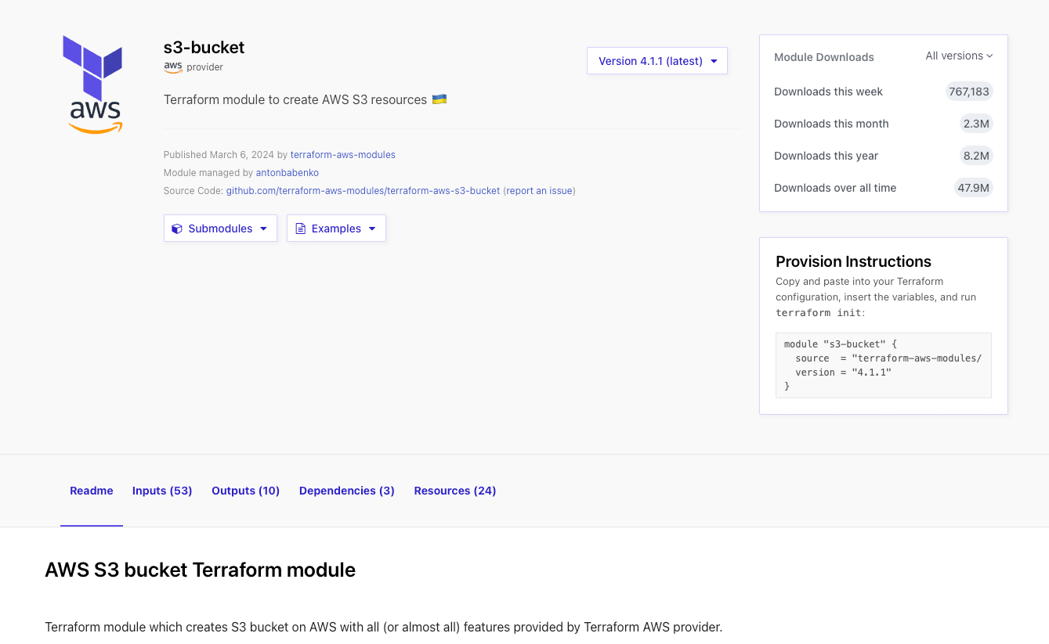Visit antonbabenko's profile link
Image resolution: width=1049 pixels, height=644 pixels.
[x=287, y=172]
